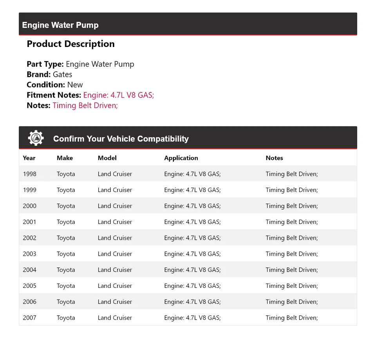
Task: Click the Engine Water Pump header
Action: click(60, 25)
